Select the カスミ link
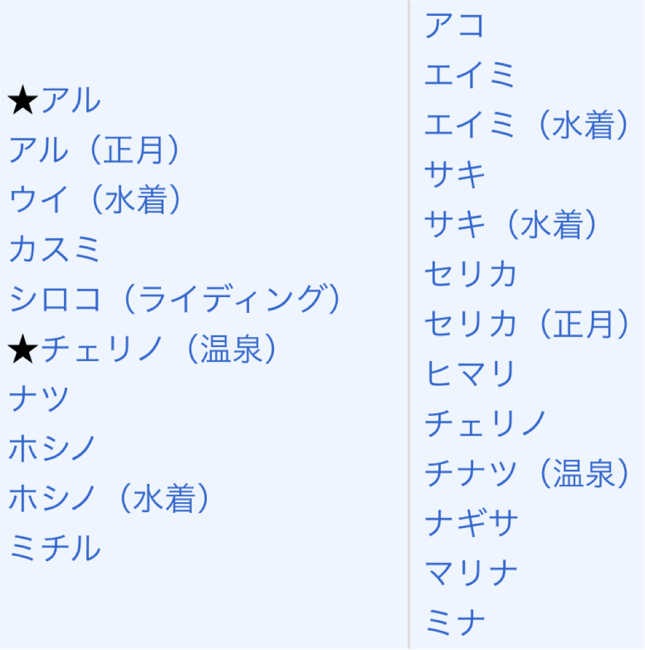 (x=55, y=249)
